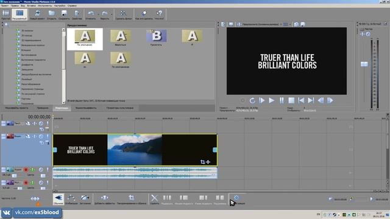Adjust the Master volume fader
Screen dimensions: 390x219
(364, 64)
